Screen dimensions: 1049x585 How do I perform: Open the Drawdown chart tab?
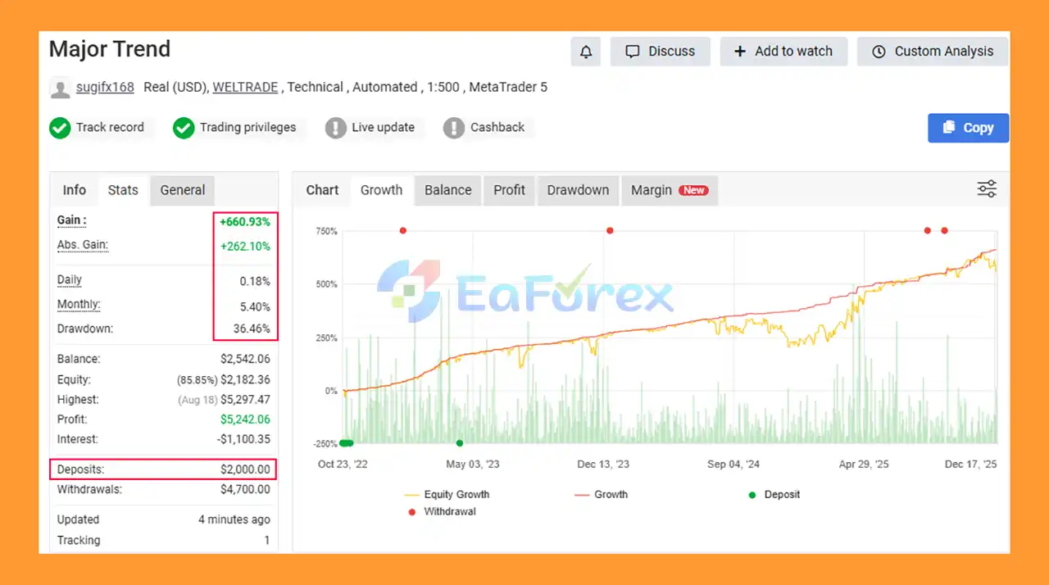578,190
